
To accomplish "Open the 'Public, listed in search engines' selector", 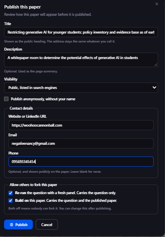I will 81,88.
